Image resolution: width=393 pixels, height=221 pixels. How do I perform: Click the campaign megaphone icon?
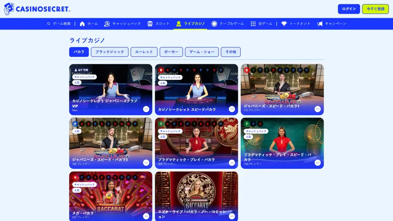coord(320,24)
